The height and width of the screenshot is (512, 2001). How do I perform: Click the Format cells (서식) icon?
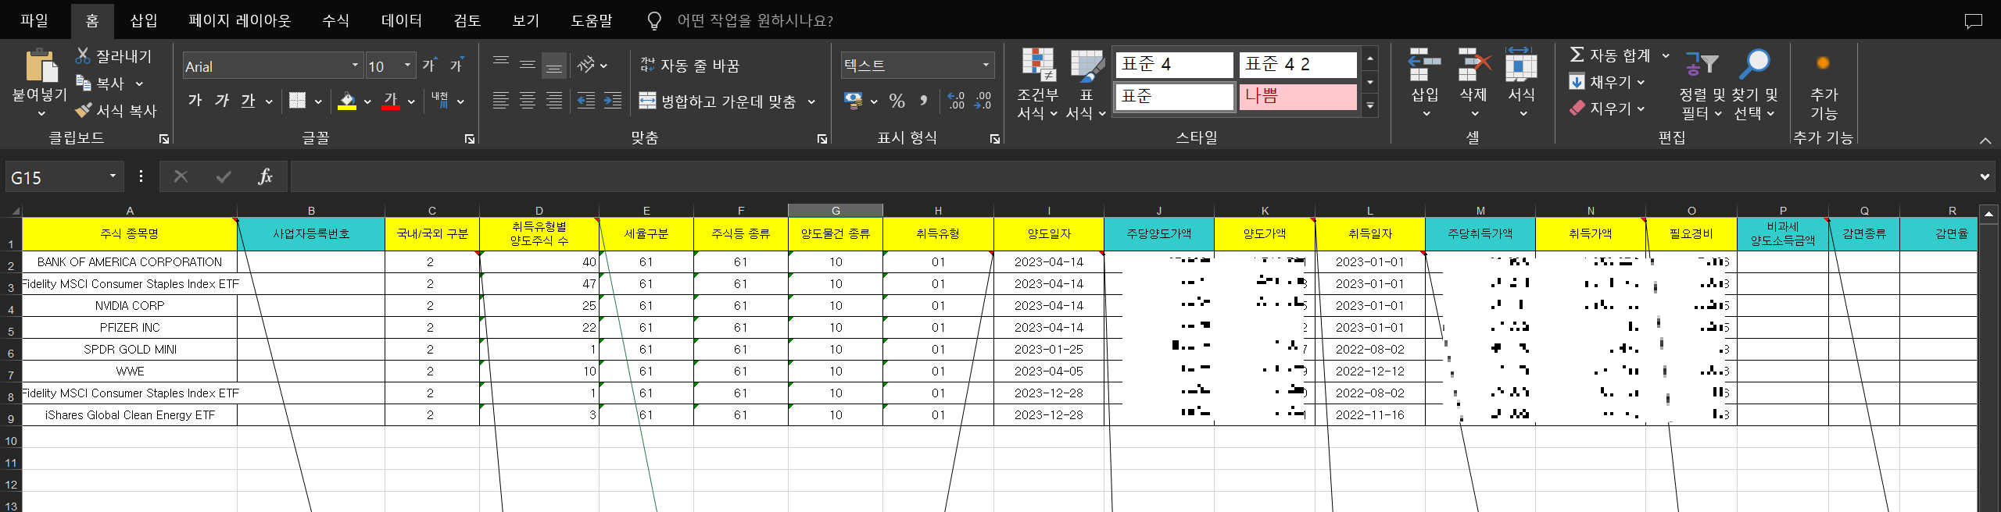tap(1521, 65)
